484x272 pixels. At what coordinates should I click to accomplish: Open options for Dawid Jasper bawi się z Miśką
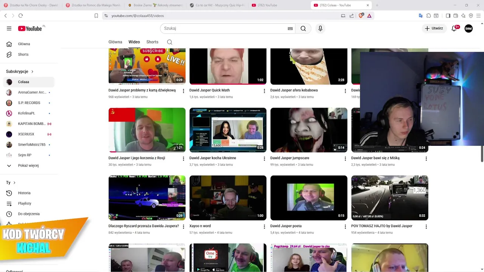point(426,159)
